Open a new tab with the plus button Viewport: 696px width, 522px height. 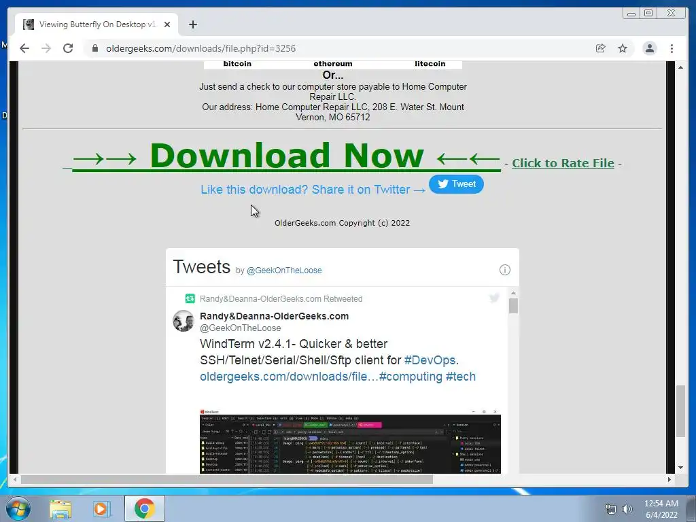pyautogui.click(x=192, y=24)
